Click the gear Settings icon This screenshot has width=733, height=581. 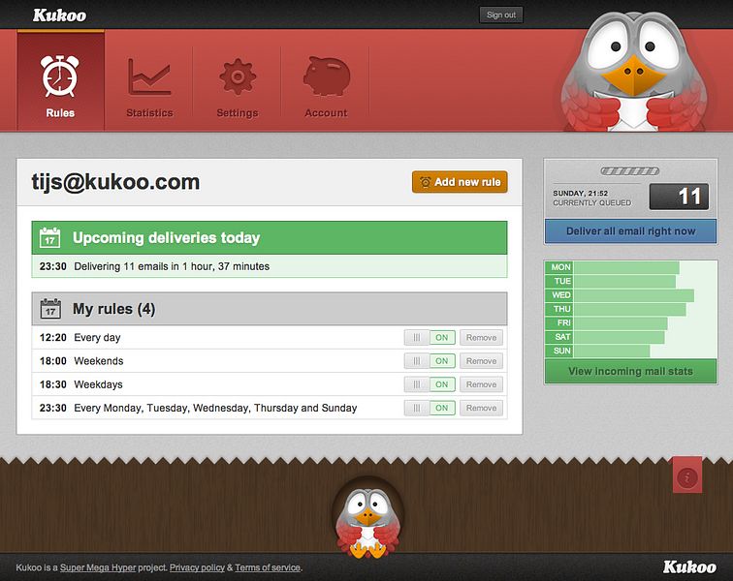(238, 76)
